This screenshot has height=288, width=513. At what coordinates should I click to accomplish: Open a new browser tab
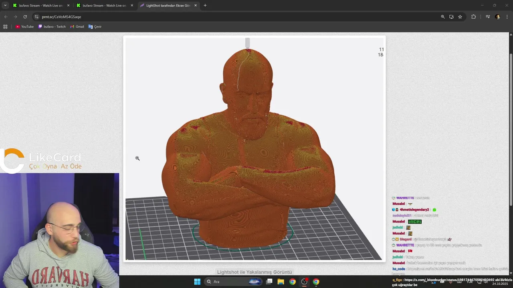[205, 6]
